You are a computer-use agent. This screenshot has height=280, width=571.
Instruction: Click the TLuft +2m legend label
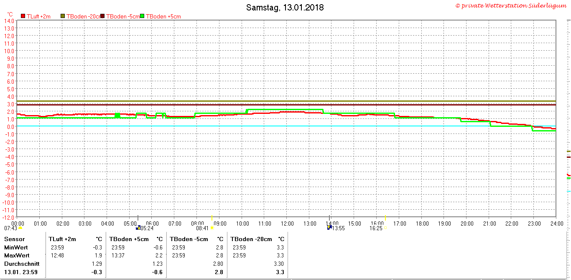coord(39,16)
